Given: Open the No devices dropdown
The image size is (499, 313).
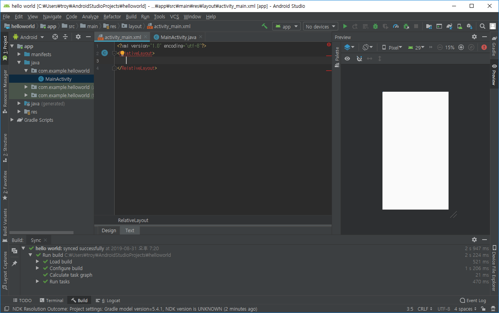Looking at the screenshot, I should point(321,27).
